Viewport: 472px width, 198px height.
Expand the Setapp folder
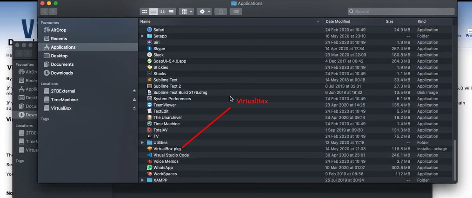click(142, 36)
